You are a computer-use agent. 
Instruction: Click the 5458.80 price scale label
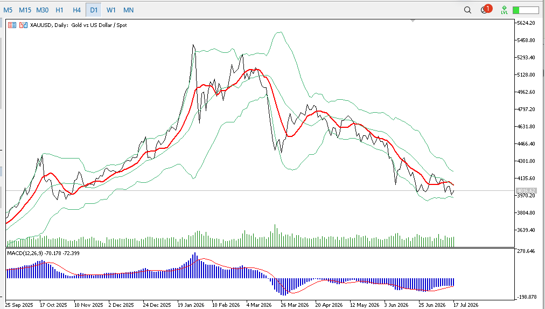click(x=526, y=40)
